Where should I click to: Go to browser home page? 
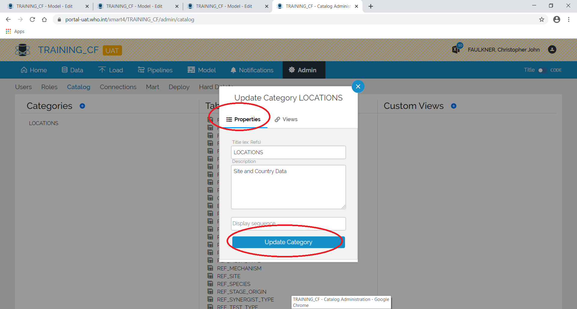pos(44,19)
